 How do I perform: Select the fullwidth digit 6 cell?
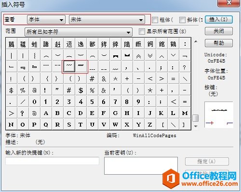click(104, 101)
